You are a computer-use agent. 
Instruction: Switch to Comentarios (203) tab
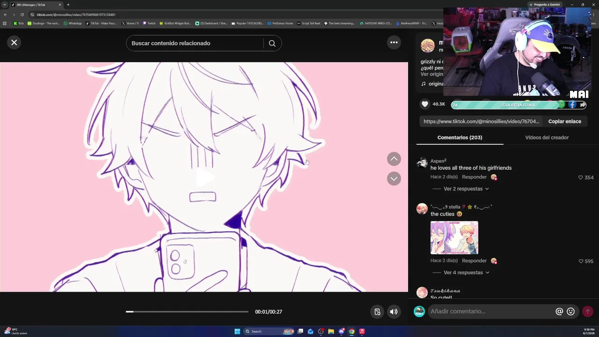pyautogui.click(x=460, y=138)
